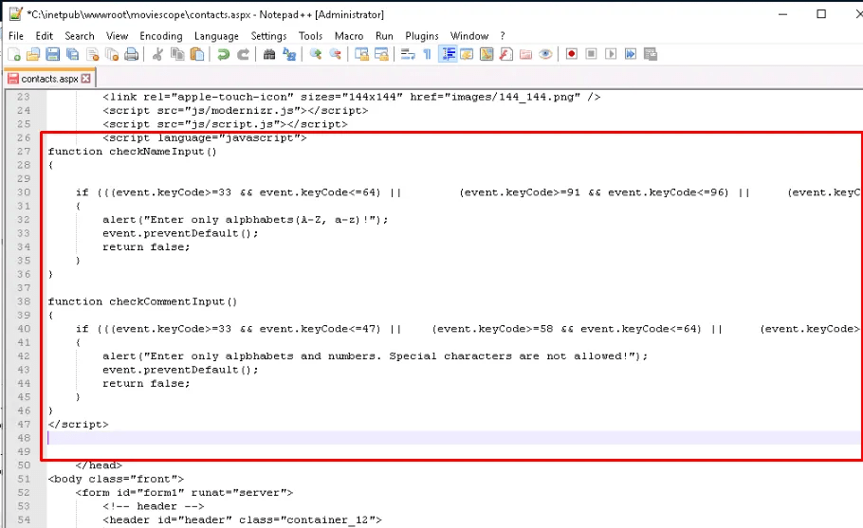
Task: Click the Save file toolbar icon
Action: coord(52,55)
